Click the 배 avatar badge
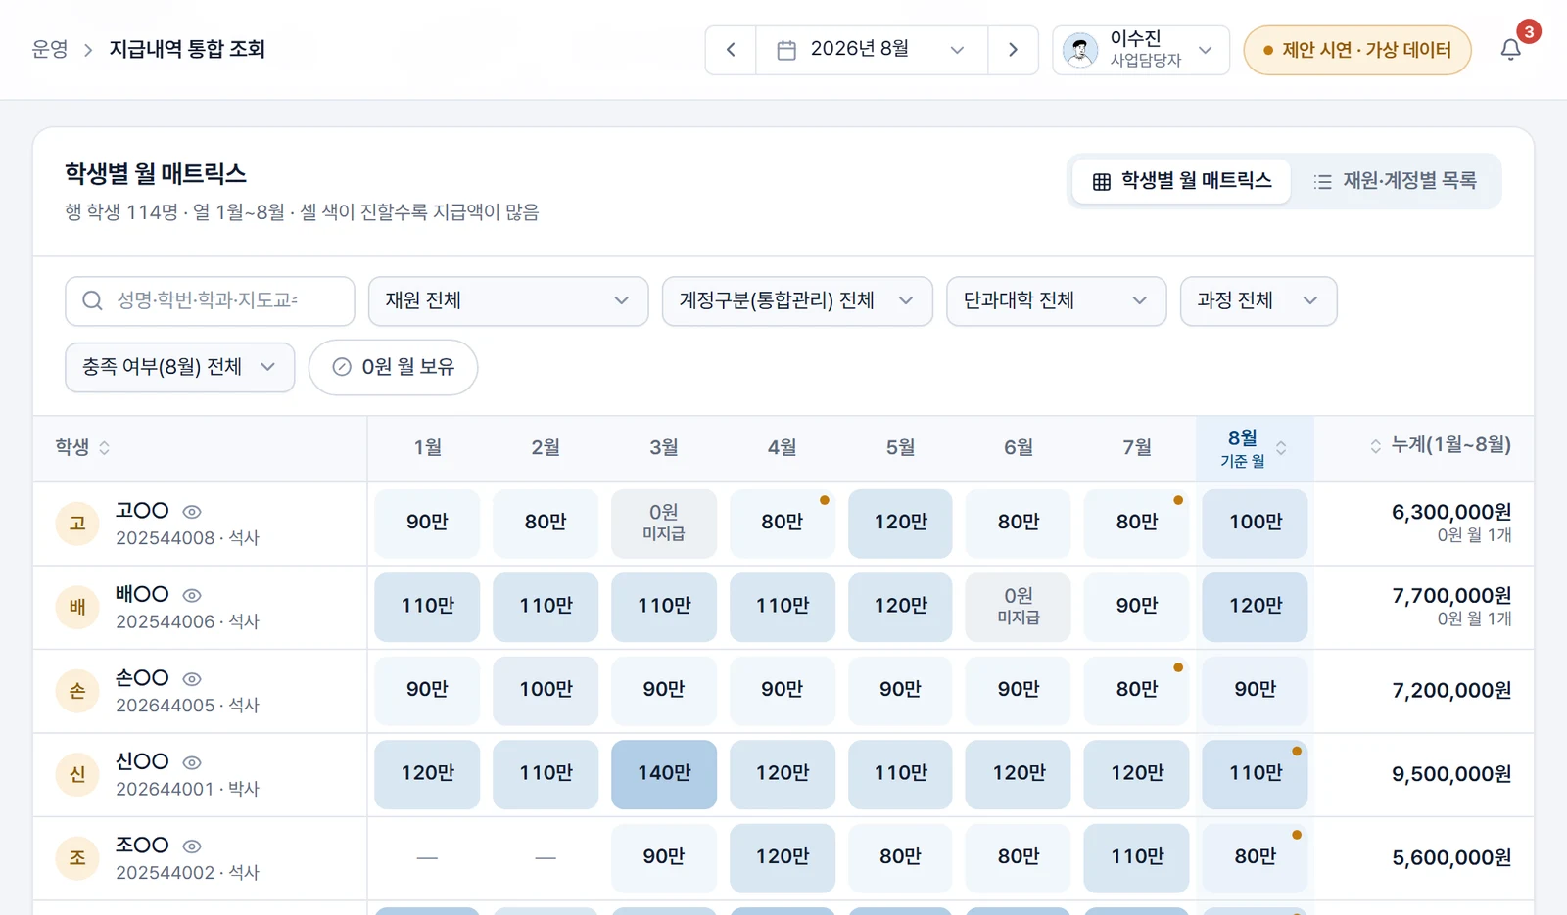The width and height of the screenshot is (1567, 915). 77,608
